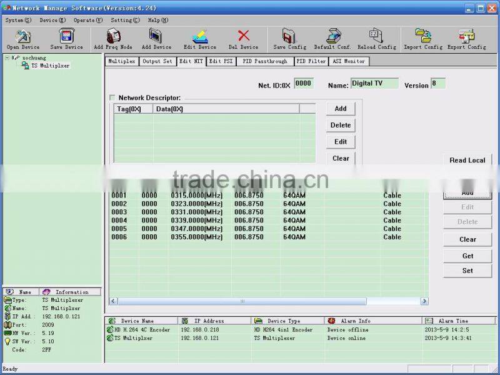Click Add button beside Network Descriptor table
Screen dimensions: 500x375
(x=341, y=109)
